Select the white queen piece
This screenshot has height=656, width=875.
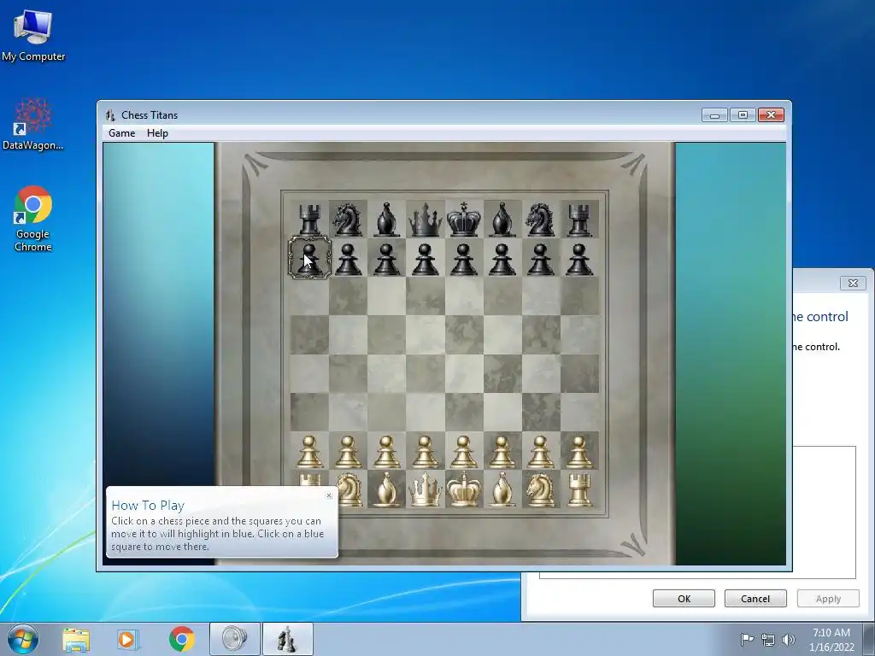click(x=426, y=489)
